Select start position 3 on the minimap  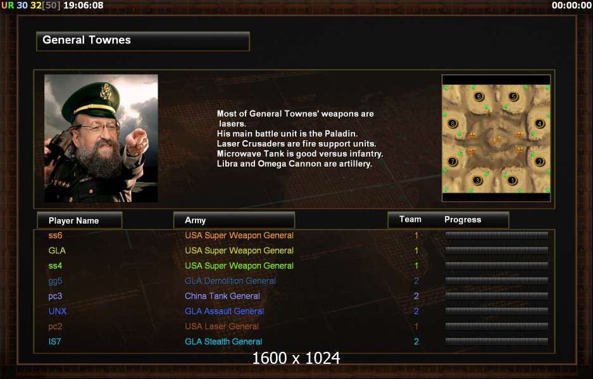(x=477, y=180)
